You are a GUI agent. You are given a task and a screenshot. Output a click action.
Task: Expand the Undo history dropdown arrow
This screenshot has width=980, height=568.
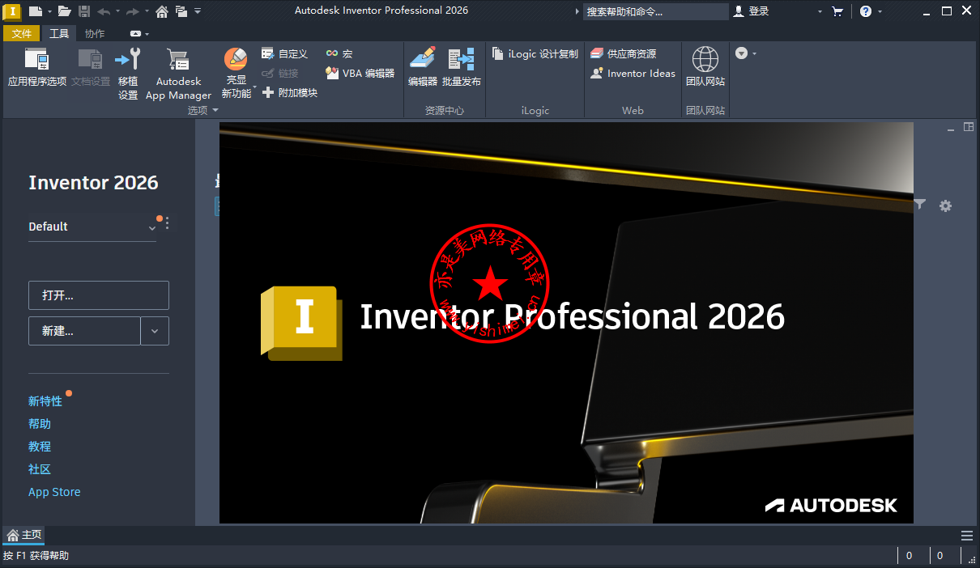(117, 11)
